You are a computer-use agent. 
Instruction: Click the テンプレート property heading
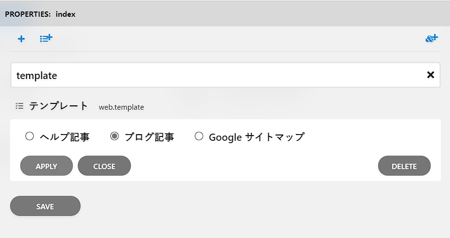tap(59, 106)
